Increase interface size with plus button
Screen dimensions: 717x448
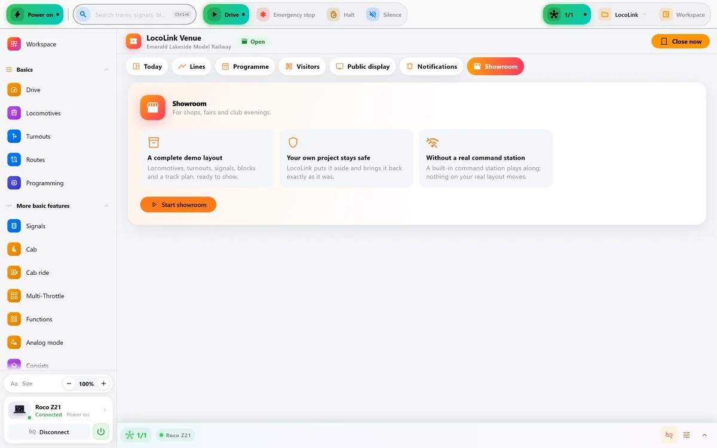[103, 383]
